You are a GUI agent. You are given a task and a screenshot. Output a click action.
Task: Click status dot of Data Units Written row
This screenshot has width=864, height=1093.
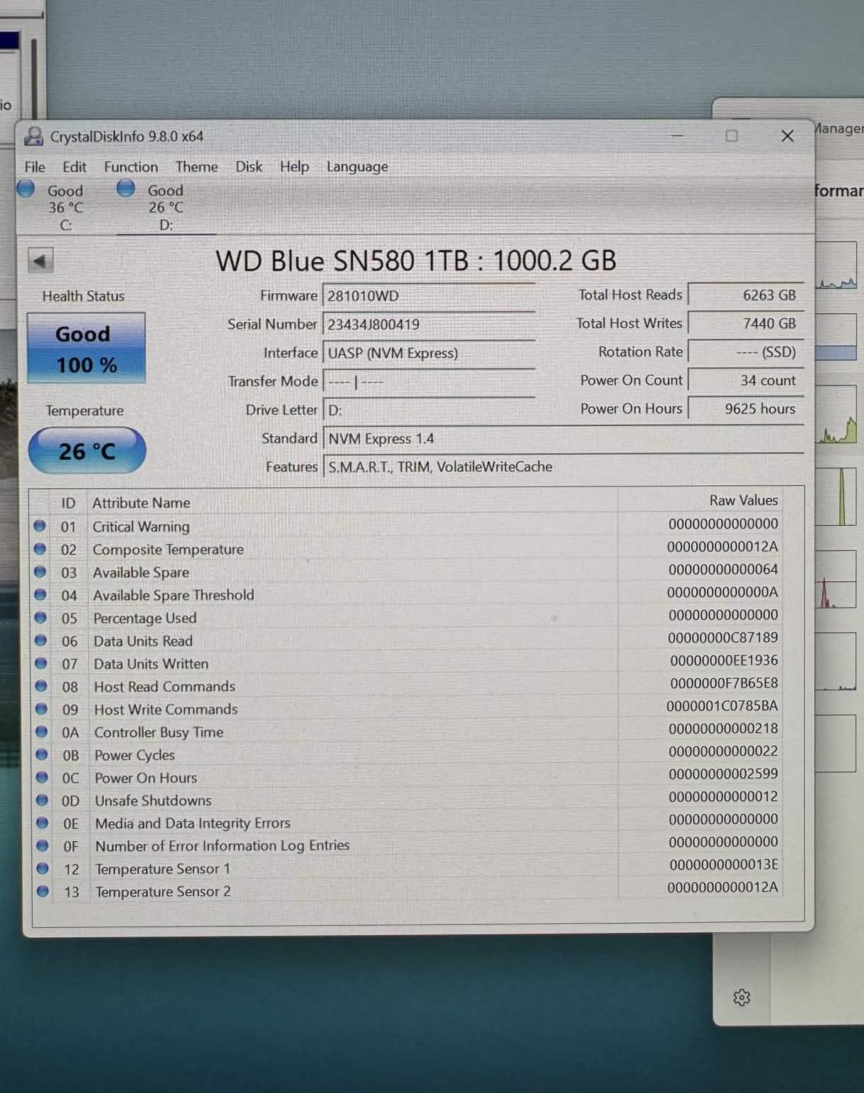coord(41,662)
